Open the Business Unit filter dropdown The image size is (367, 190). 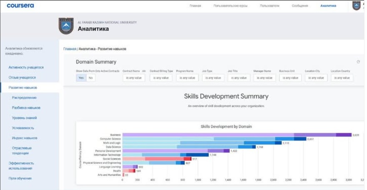point(290,78)
